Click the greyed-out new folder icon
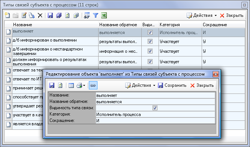Screen dimensions: 250x147 [16, 15]
